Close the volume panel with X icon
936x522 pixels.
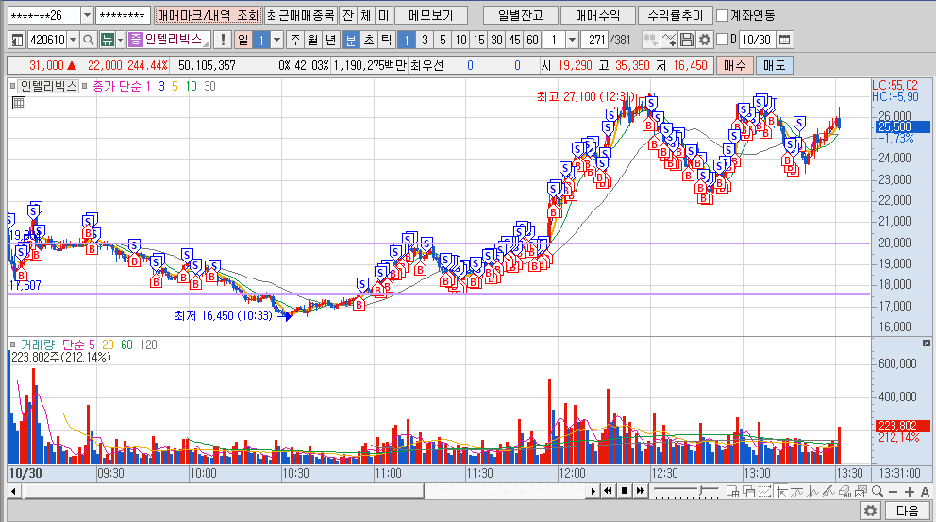pos(926,343)
